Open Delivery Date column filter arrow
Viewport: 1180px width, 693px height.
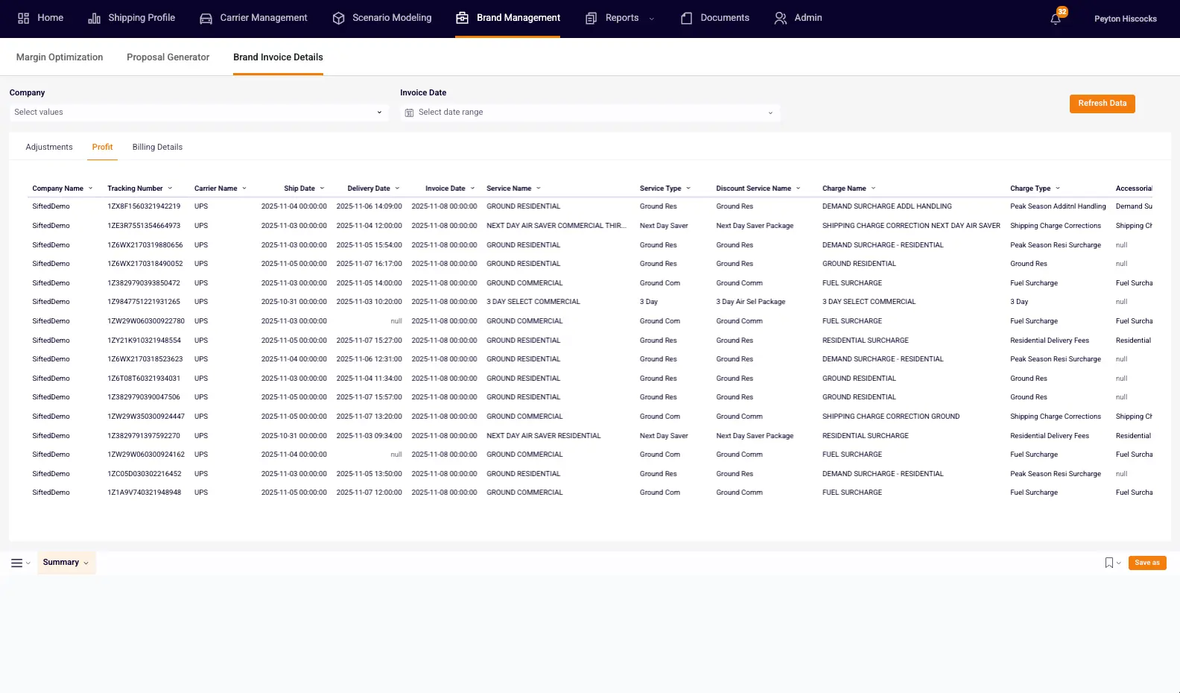(397, 189)
